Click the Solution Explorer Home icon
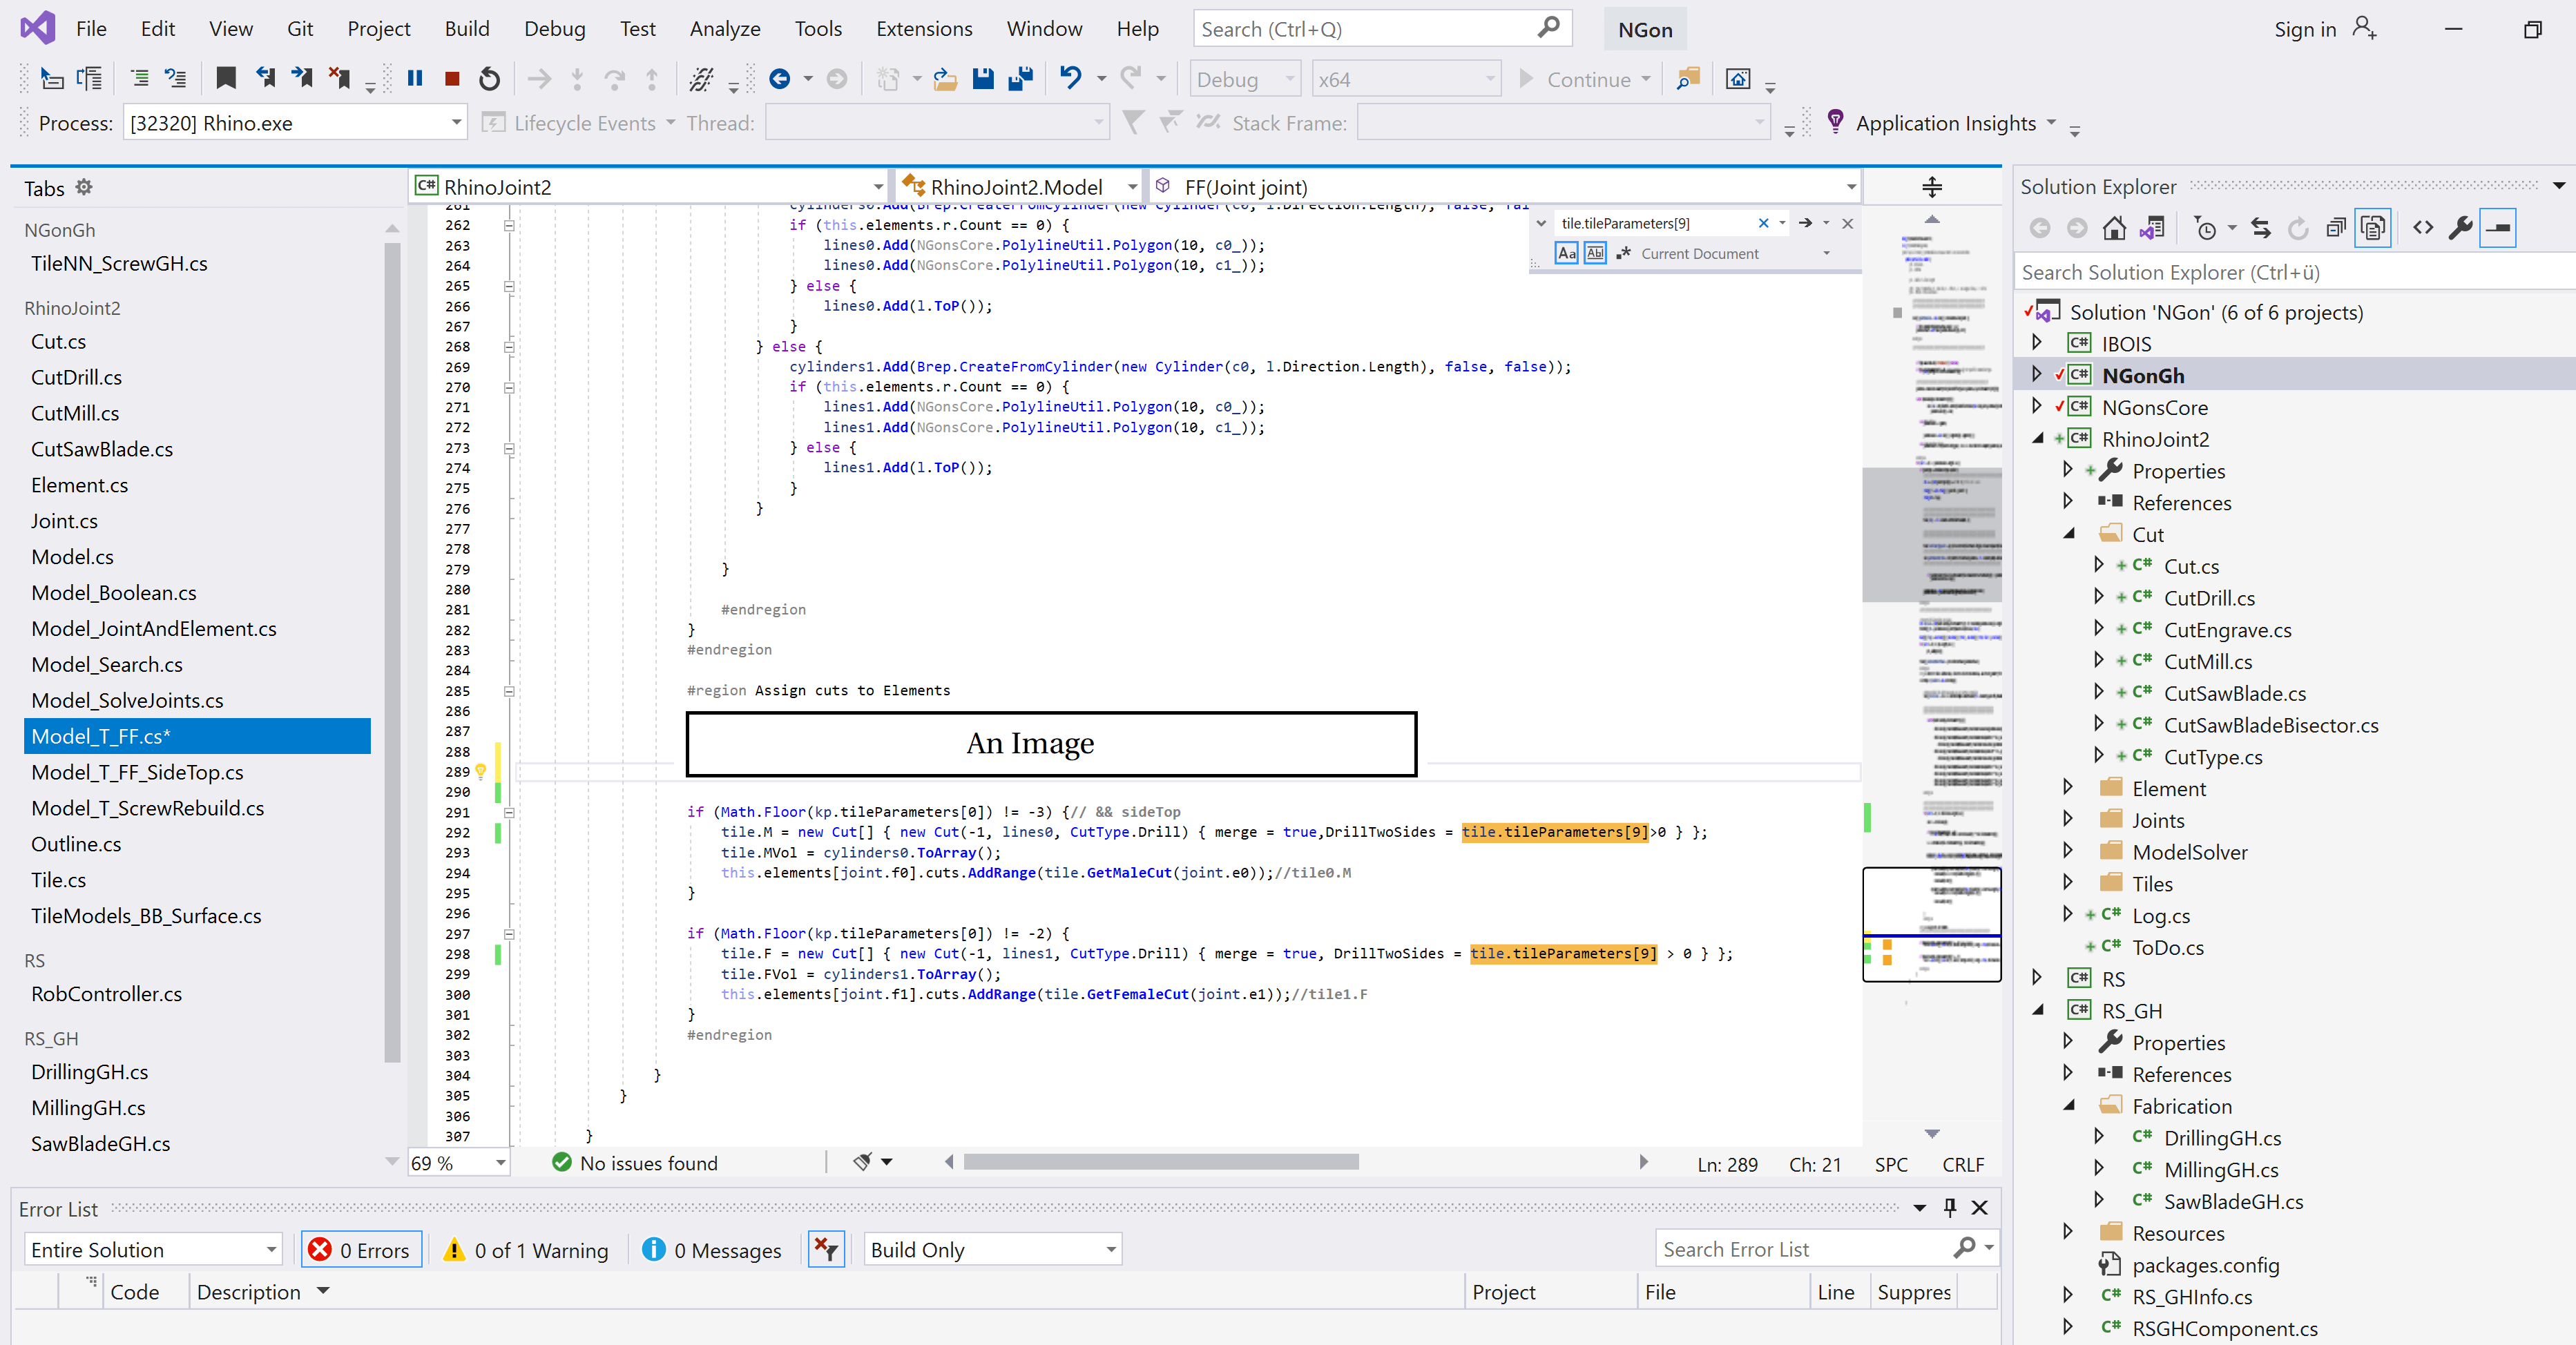Image resolution: width=2576 pixels, height=1345 pixels. 2113,228
